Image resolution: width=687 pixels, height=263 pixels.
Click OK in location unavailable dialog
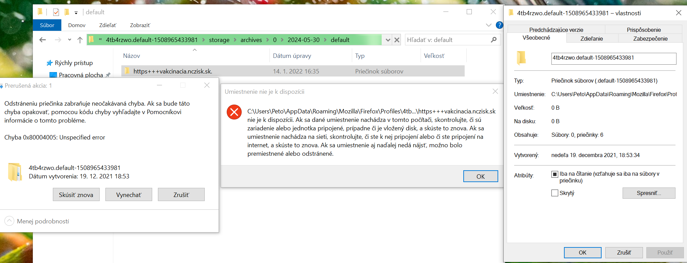click(x=481, y=176)
